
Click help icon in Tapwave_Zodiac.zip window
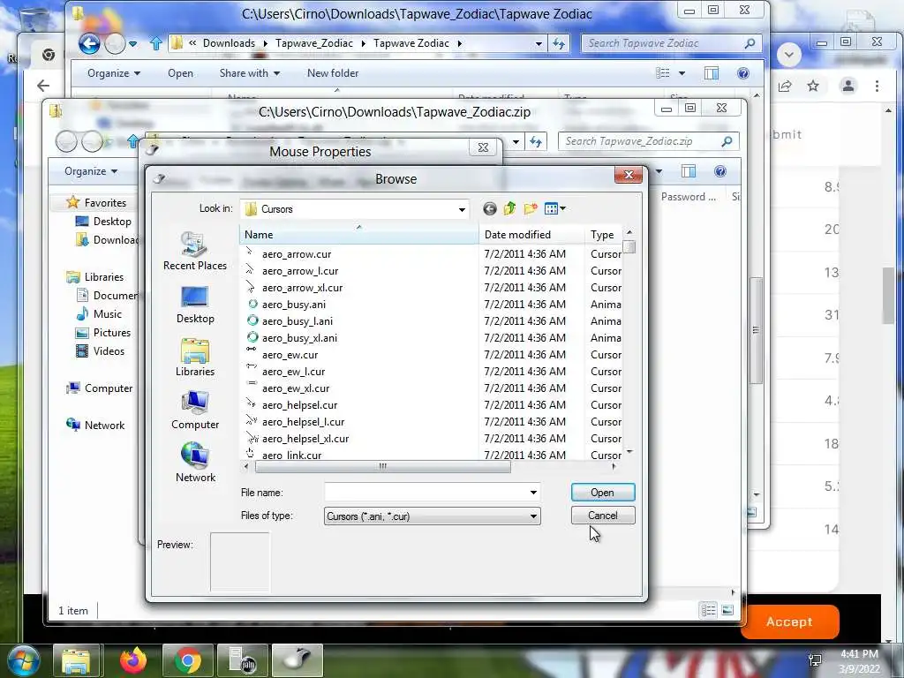click(x=720, y=171)
